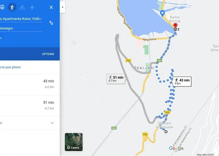The height and width of the screenshot is (156, 219).
Task: Open route OPTIONS
Action: (48, 54)
